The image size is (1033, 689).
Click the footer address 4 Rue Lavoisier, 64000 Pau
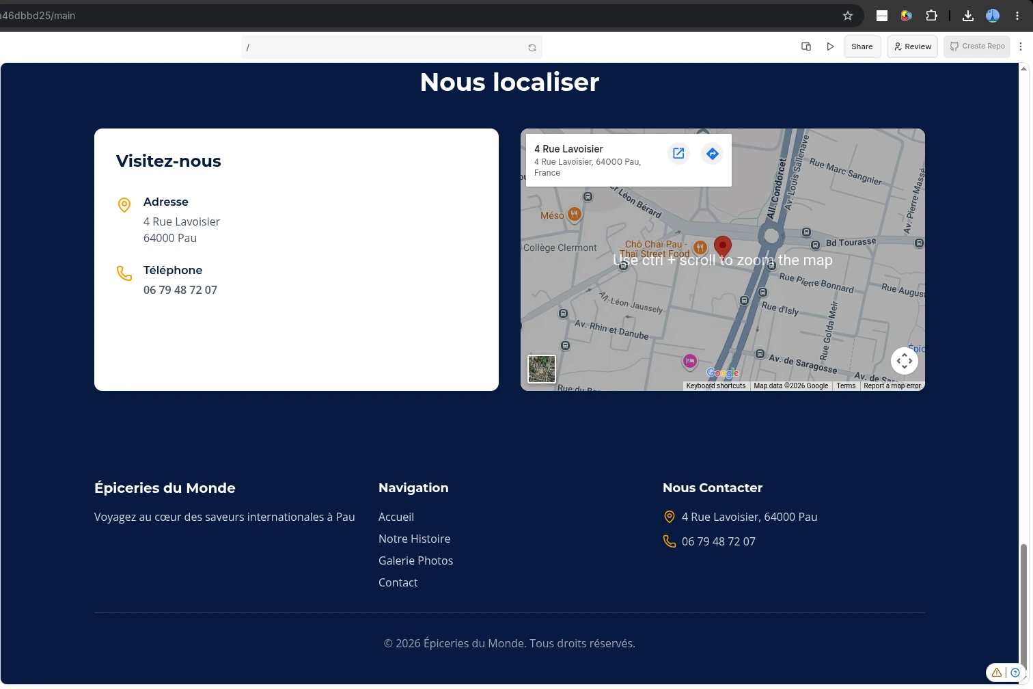coord(749,517)
